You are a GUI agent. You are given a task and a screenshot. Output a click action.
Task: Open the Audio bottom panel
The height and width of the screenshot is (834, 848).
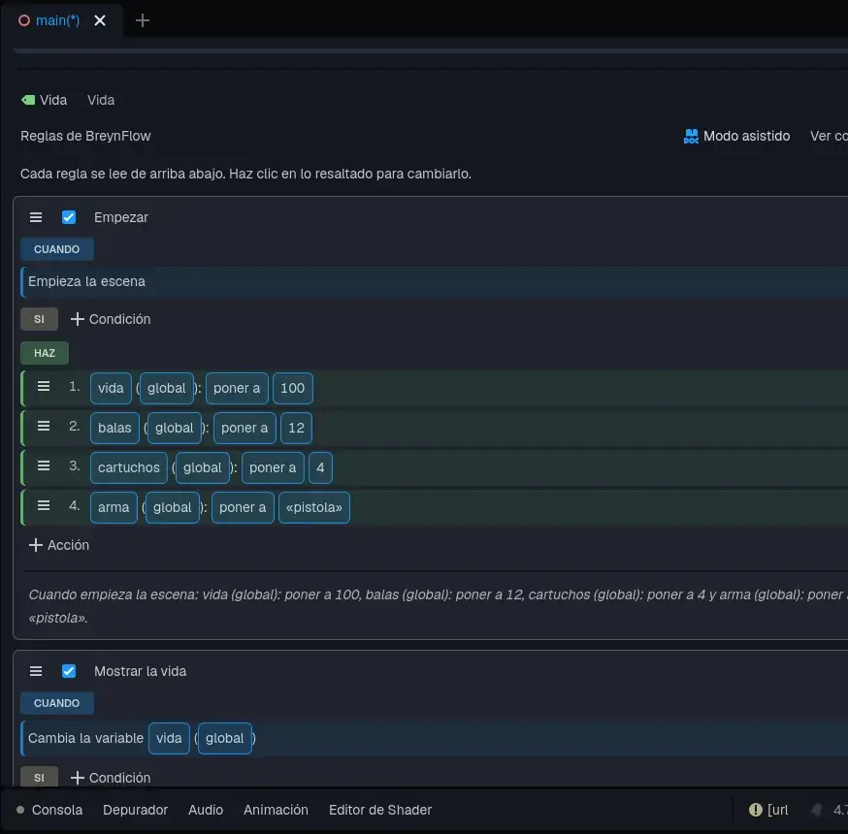pos(206,810)
